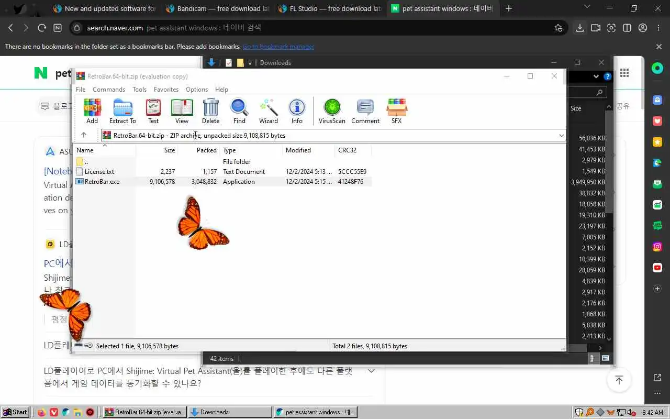This screenshot has height=419, width=670.
Task: Click the Go to bookmark manager link
Action: coord(278,47)
